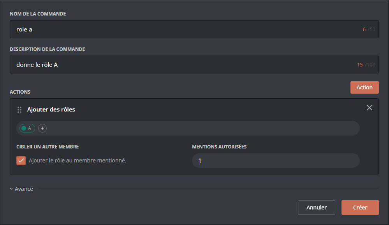Click into the command description field
389x225 pixels.
tap(183, 65)
